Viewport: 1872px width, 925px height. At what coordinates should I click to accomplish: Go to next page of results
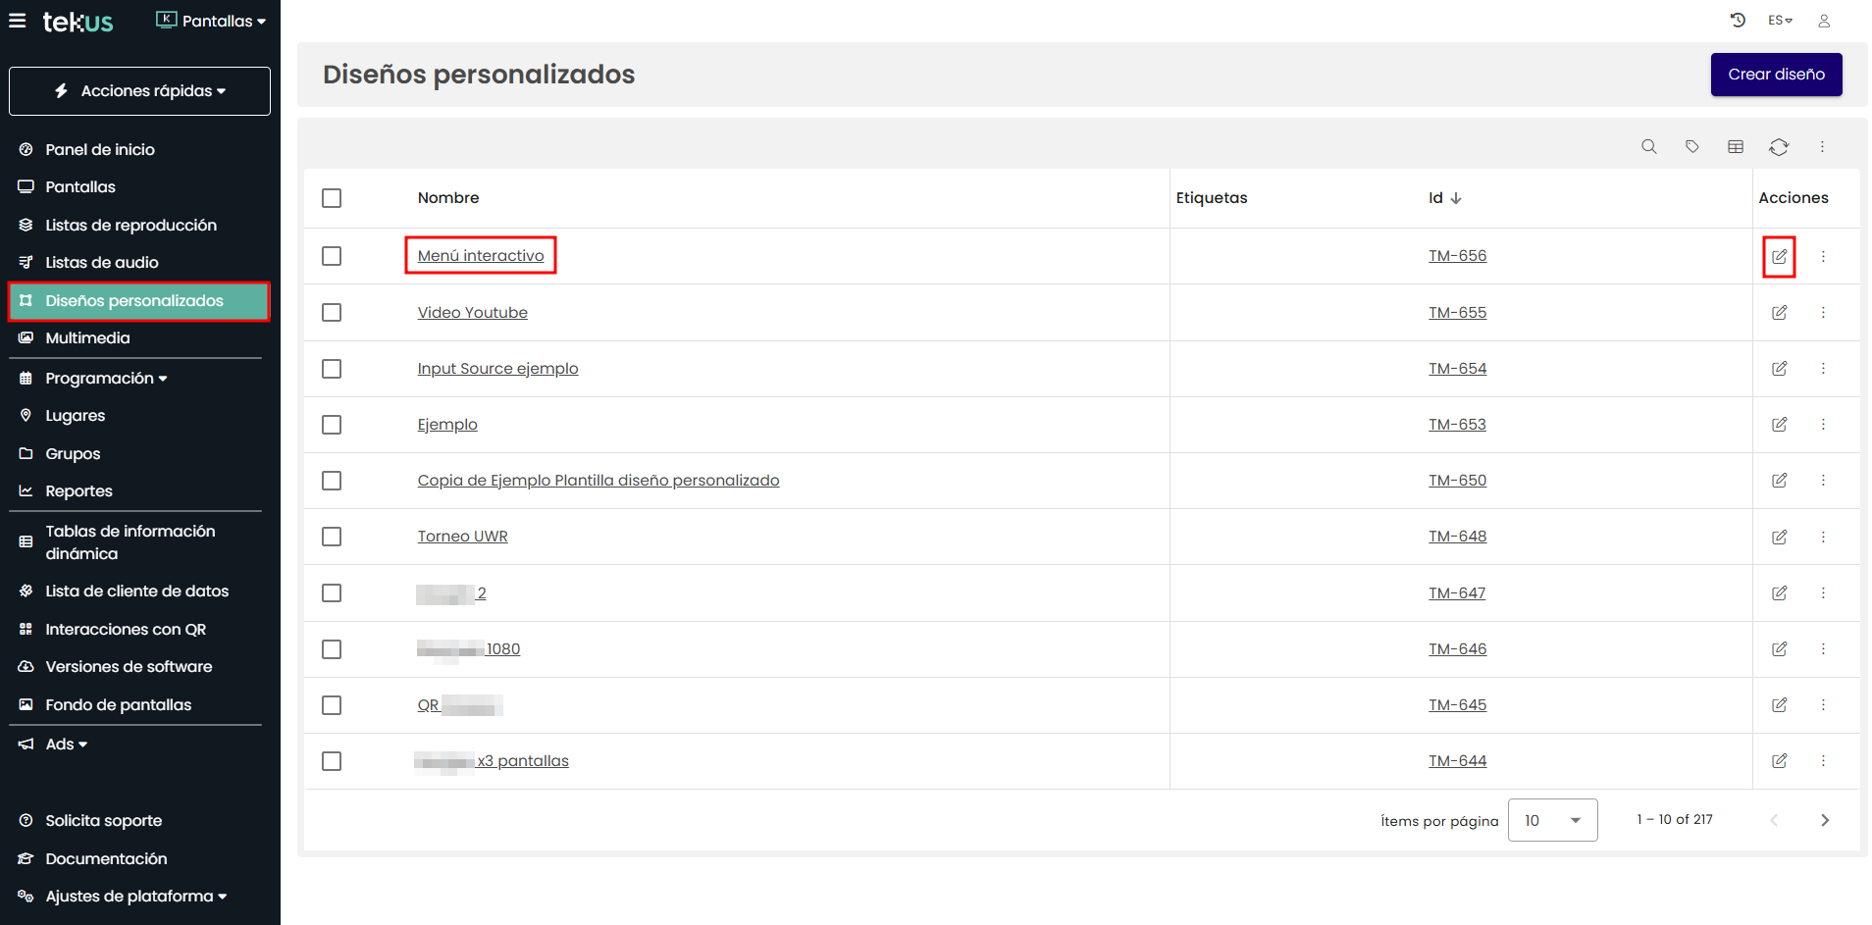(1824, 820)
